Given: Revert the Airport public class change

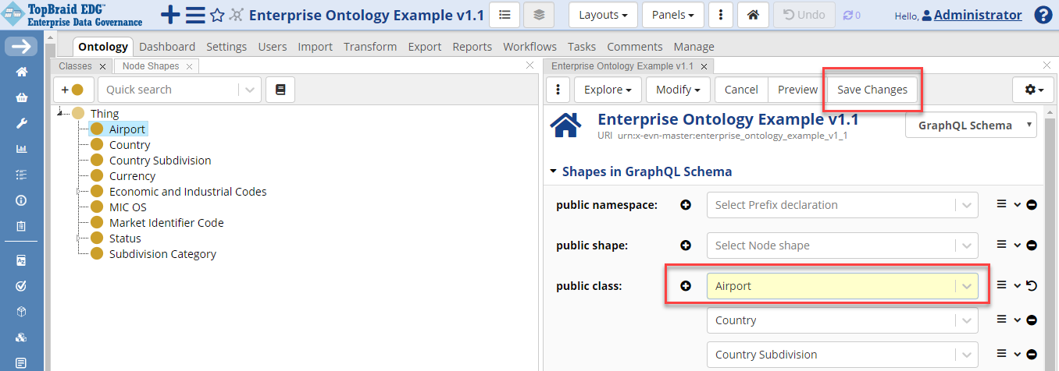Looking at the screenshot, I should [x=1032, y=286].
